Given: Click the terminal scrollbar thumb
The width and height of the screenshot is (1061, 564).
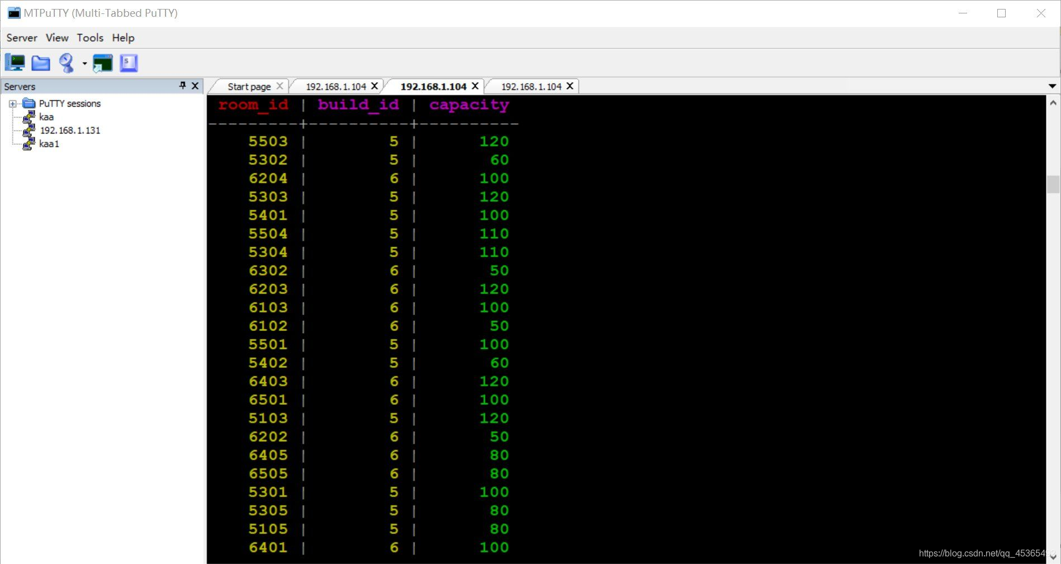Looking at the screenshot, I should tap(1053, 184).
